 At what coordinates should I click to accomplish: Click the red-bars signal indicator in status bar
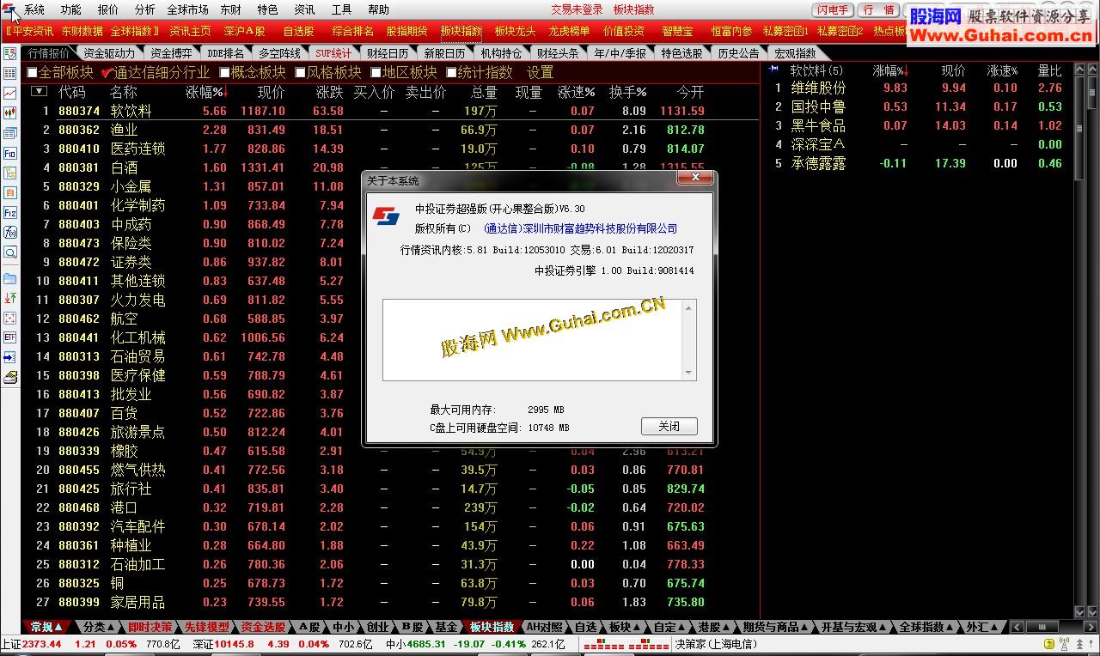point(626,644)
